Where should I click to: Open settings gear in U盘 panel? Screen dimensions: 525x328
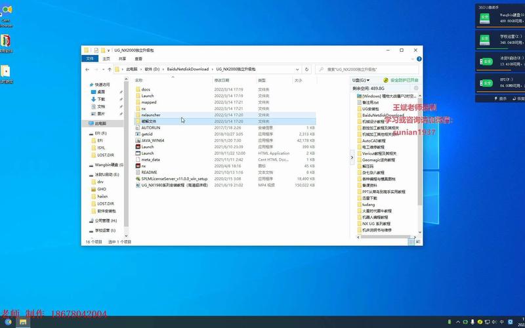pyautogui.click(x=416, y=88)
